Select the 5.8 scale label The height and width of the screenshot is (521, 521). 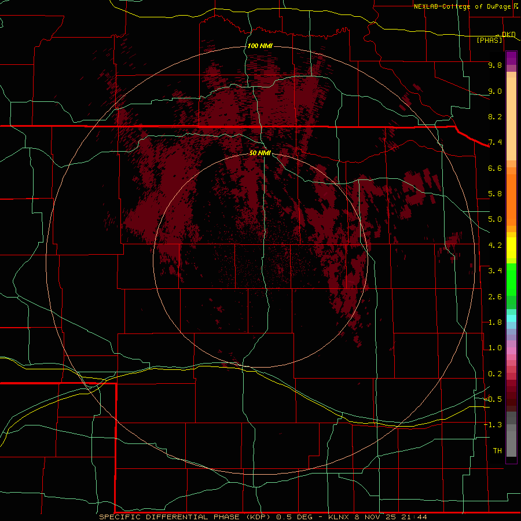pyautogui.click(x=495, y=194)
